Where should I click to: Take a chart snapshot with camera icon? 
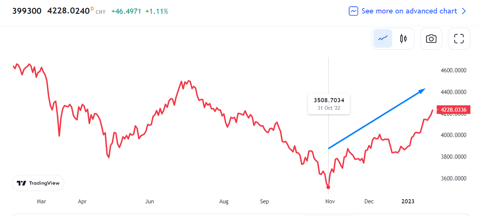point(431,38)
